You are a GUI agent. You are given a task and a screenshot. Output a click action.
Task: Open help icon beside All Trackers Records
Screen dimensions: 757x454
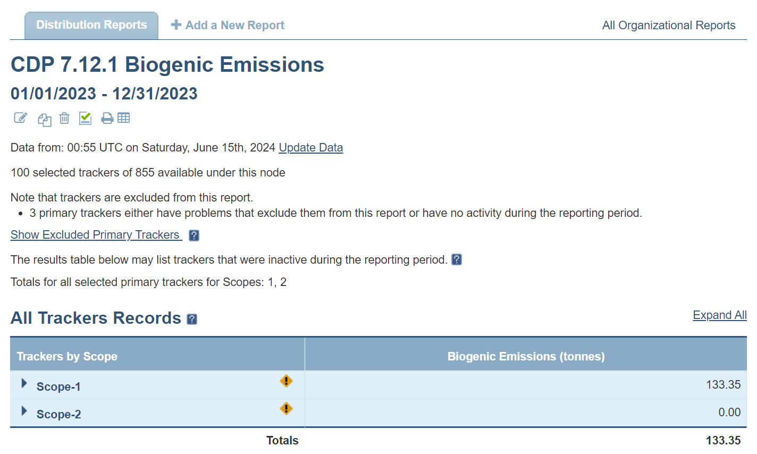[192, 319]
